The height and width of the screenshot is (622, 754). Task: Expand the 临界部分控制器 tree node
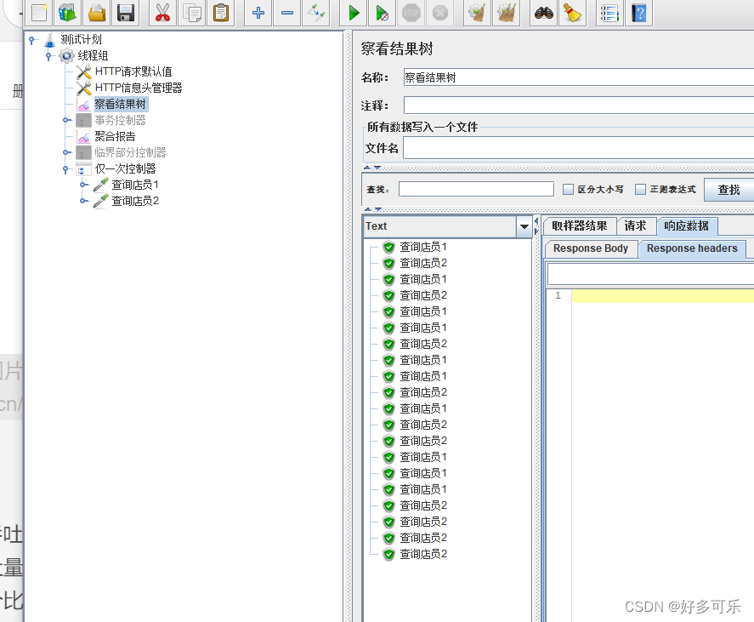(x=67, y=152)
